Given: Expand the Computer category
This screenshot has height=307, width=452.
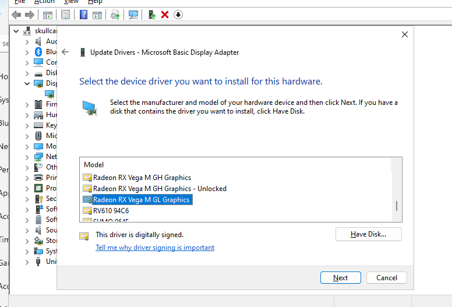Looking at the screenshot, I should 27,62.
